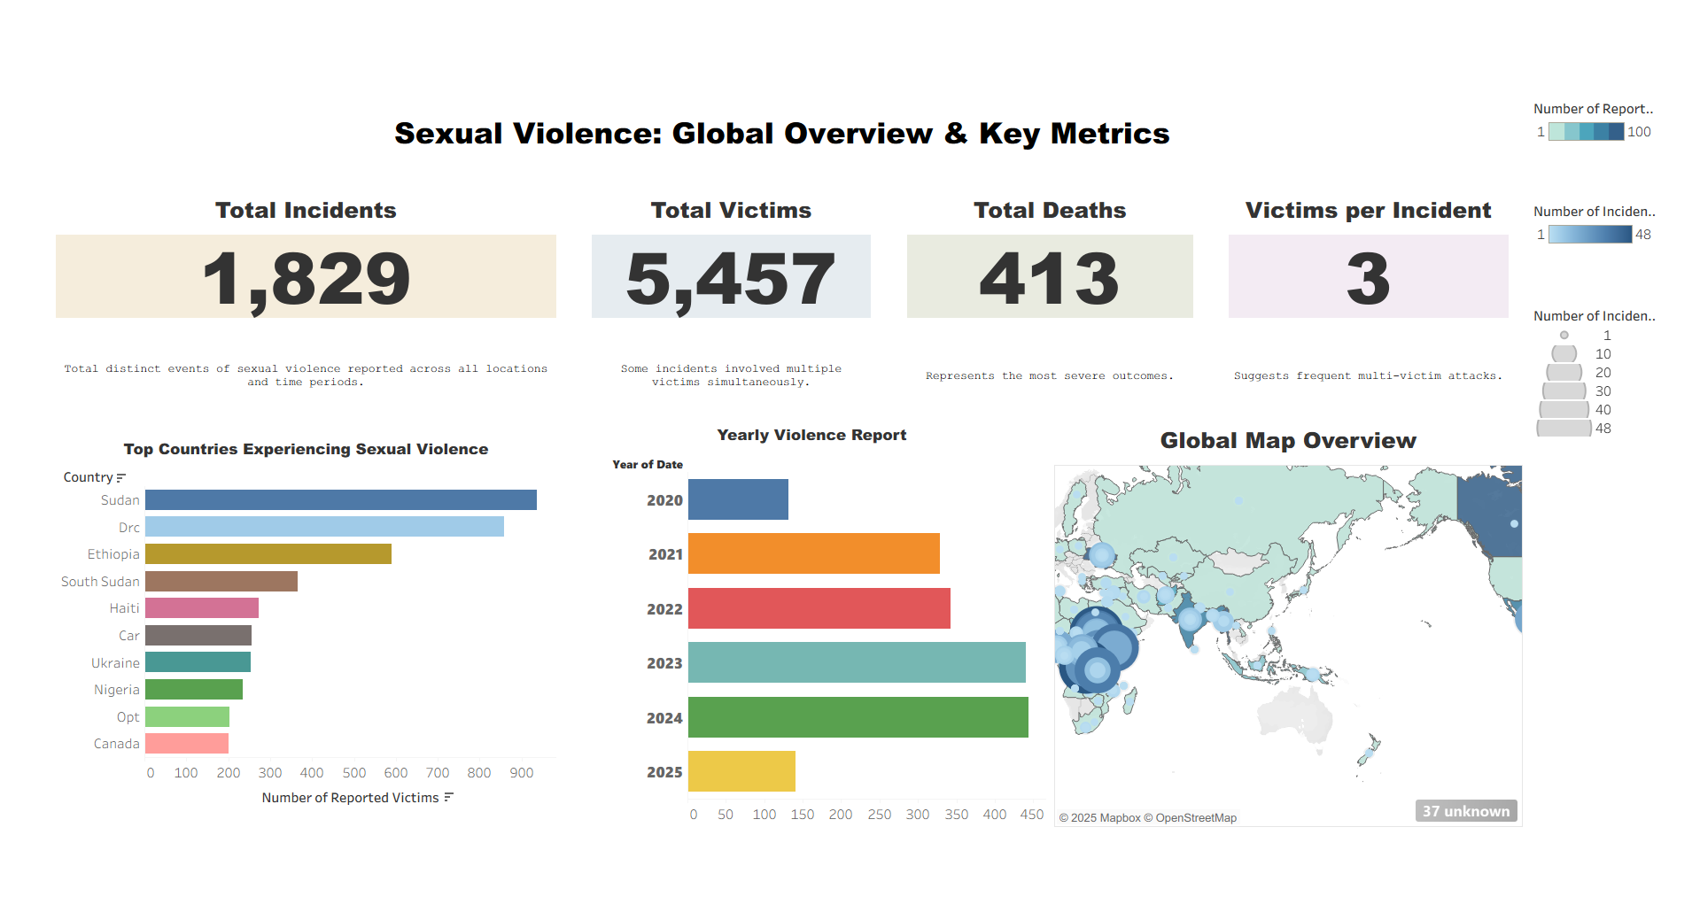Viewport: 1692px width, 920px height.
Task: Click the 'Yearly Violence Report' title
Action: tap(811, 435)
